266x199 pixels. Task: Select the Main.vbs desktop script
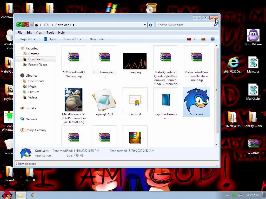(x=253, y=65)
